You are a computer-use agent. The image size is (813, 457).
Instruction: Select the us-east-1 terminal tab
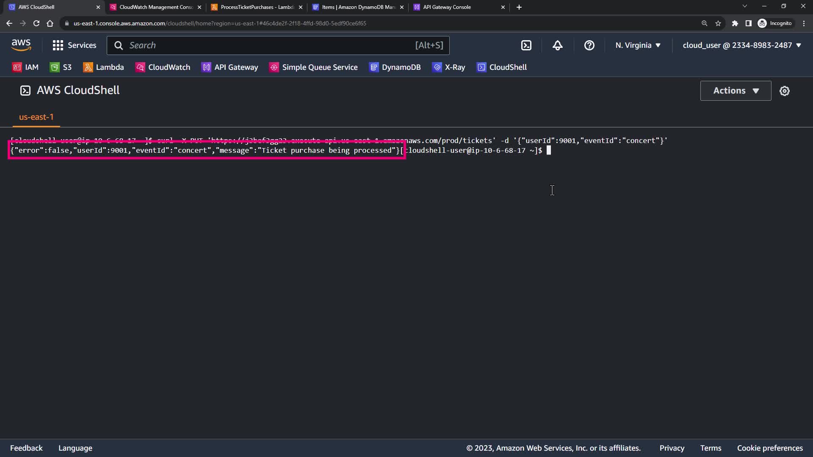[36, 117]
